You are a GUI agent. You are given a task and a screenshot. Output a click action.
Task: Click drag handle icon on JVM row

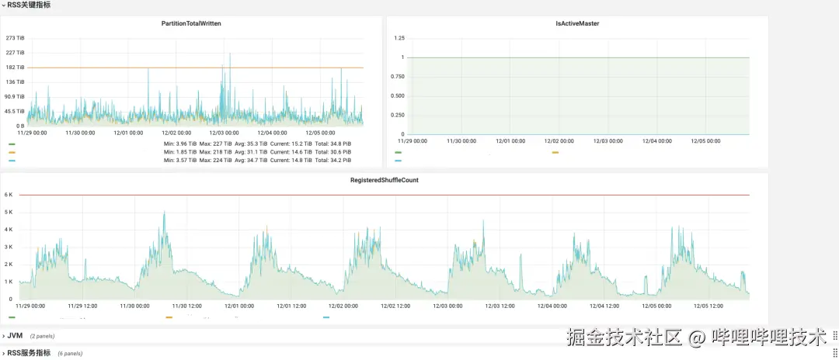(x=835, y=335)
